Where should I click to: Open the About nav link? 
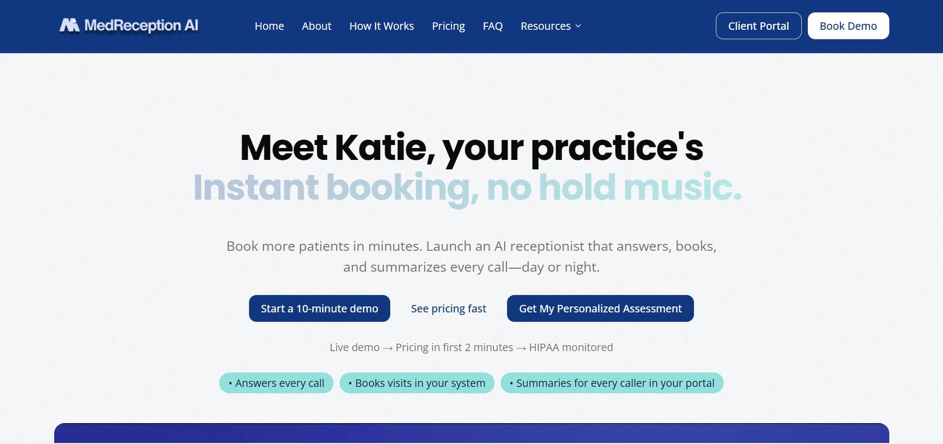[x=316, y=26]
